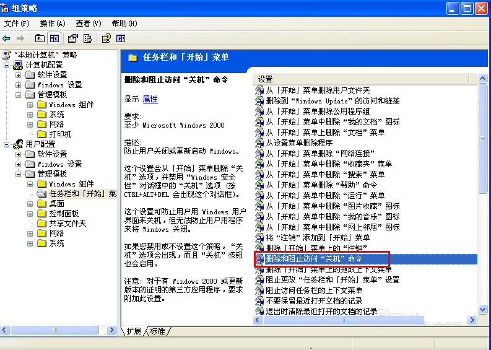Click the last toolbar icon after Help
Image resolution: width=491 pixels, height=350 pixels.
[121, 38]
